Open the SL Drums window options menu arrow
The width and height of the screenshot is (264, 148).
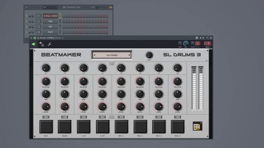[x=31, y=38]
